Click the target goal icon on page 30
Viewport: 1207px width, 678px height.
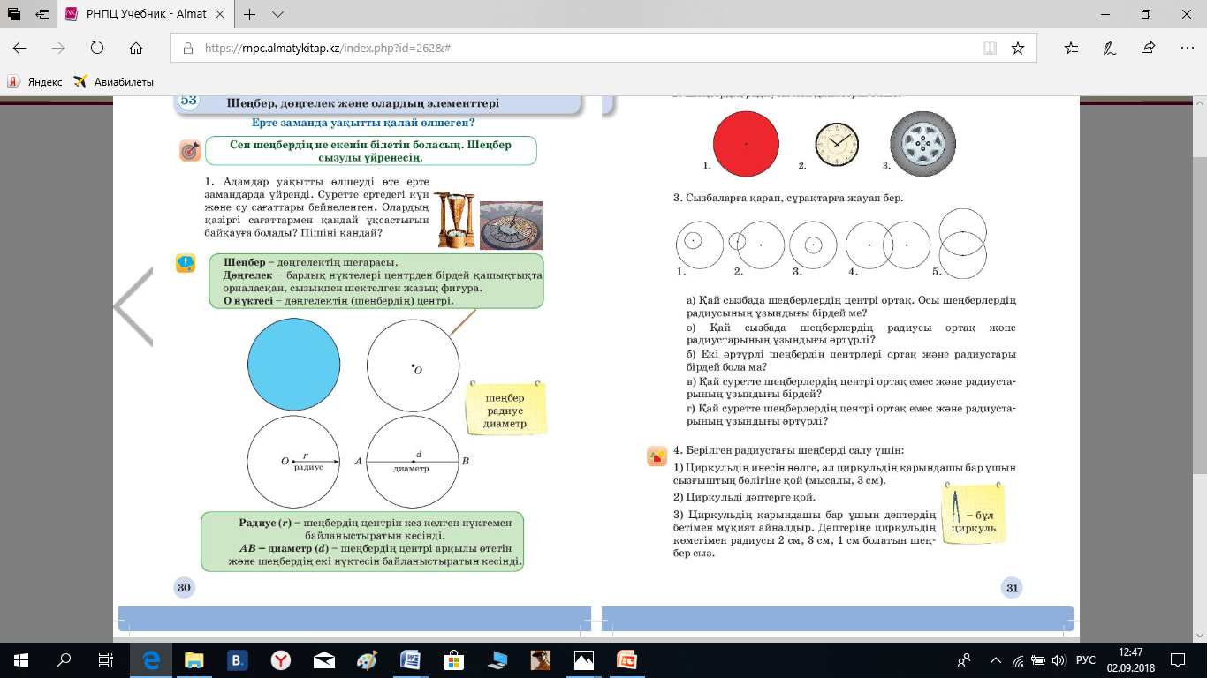click(x=189, y=151)
